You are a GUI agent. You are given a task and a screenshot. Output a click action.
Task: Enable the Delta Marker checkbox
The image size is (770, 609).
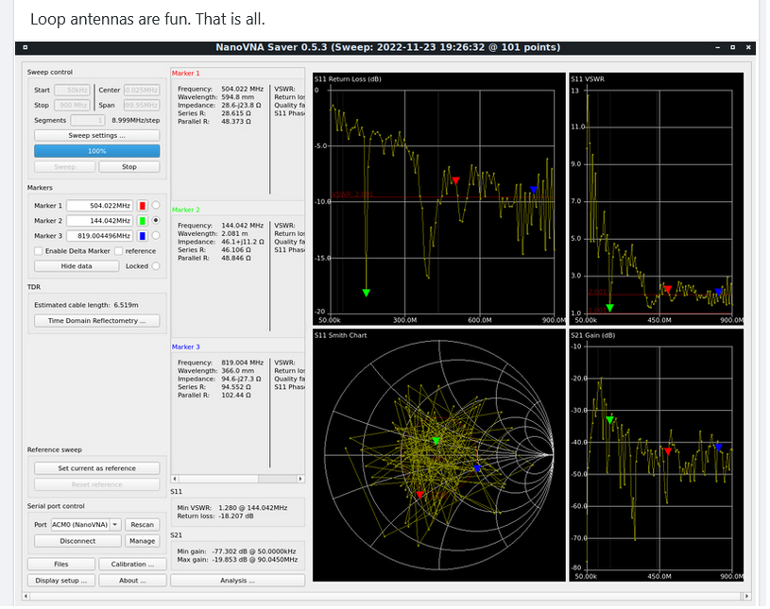tap(38, 250)
